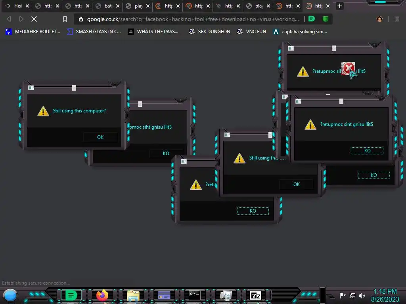Click warning icon in bottom '?retu' dialog
406x304 pixels.
pos(196,185)
